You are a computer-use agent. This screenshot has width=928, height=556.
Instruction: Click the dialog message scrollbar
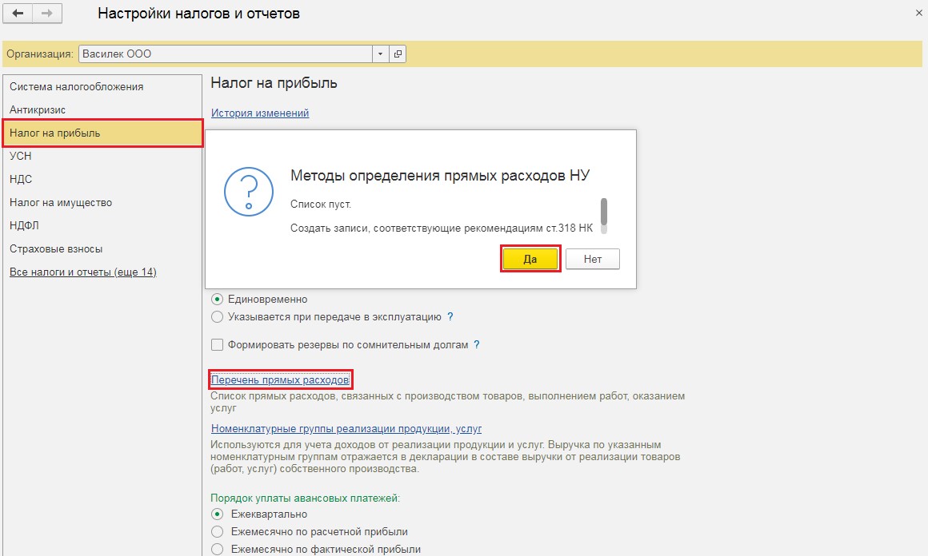pos(604,212)
